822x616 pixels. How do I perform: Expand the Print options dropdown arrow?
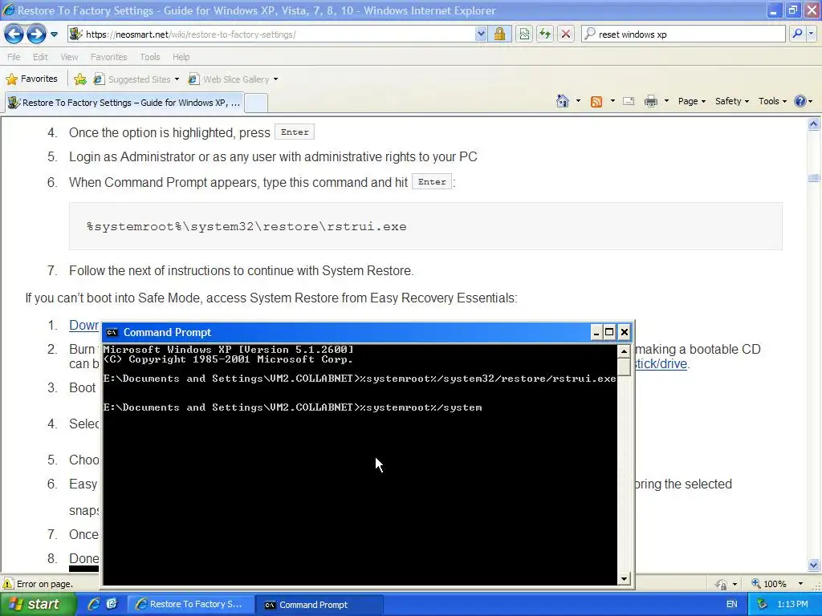[x=666, y=101]
